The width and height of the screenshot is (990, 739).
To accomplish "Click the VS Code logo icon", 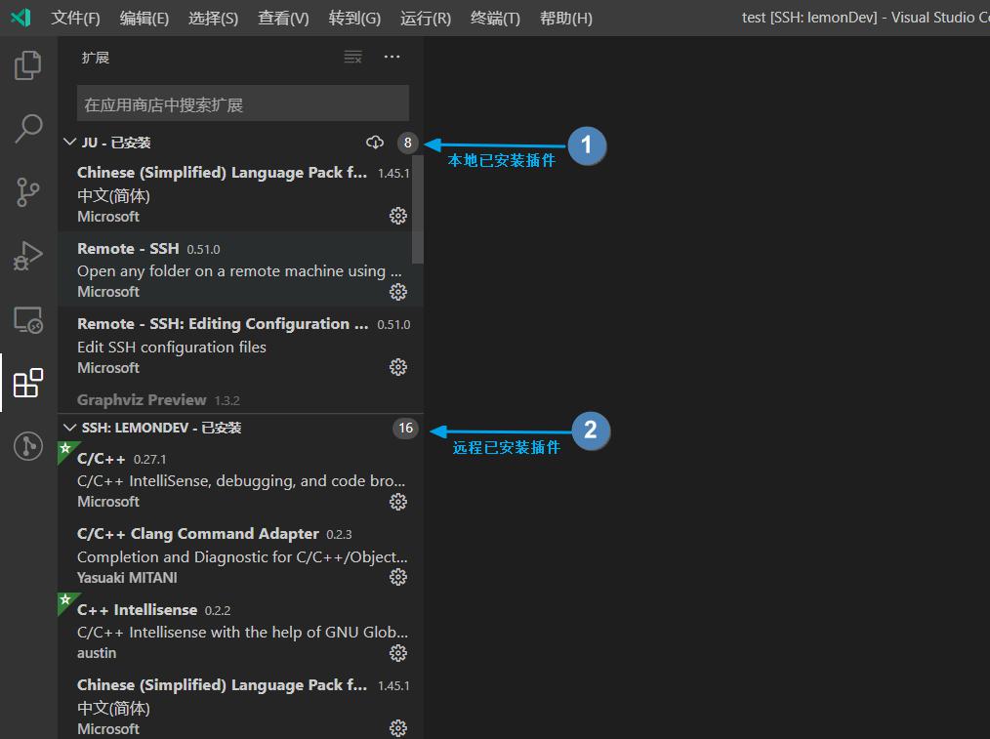I will tap(21, 17).
